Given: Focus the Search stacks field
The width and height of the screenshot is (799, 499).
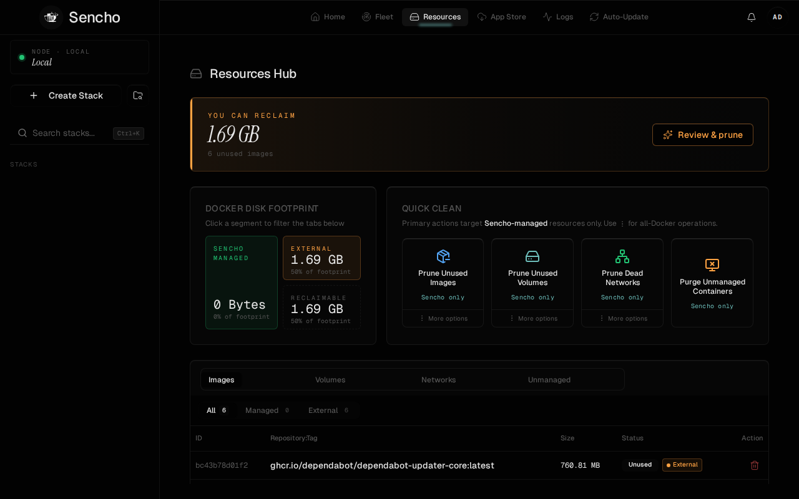Looking at the screenshot, I should 80,133.
